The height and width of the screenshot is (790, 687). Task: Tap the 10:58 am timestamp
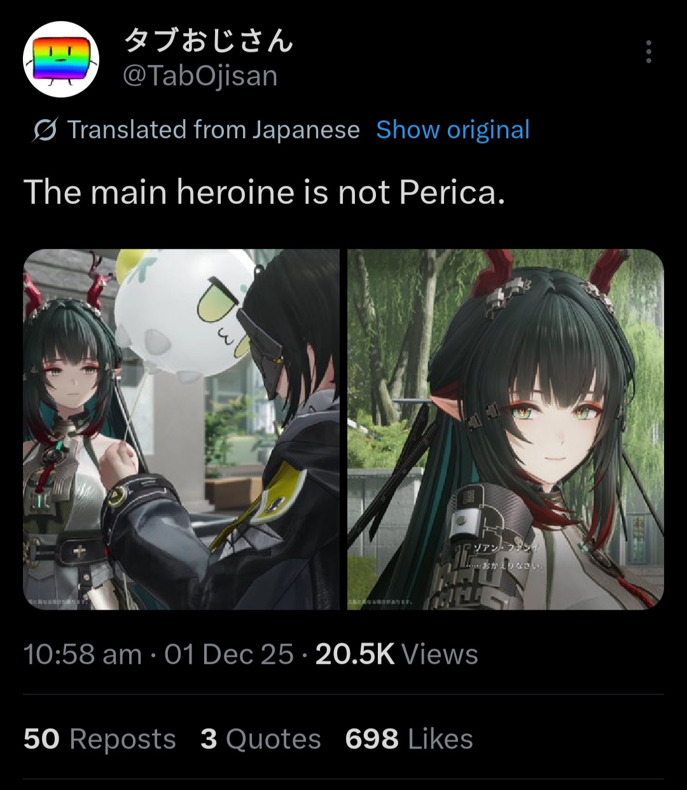click(83, 654)
